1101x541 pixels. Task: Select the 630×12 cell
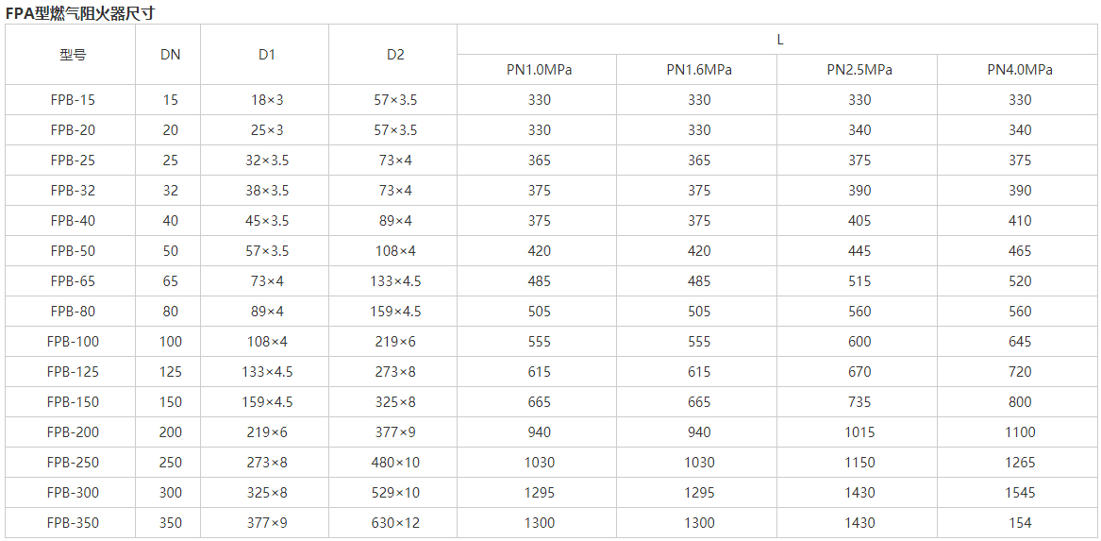pyautogui.click(x=395, y=523)
